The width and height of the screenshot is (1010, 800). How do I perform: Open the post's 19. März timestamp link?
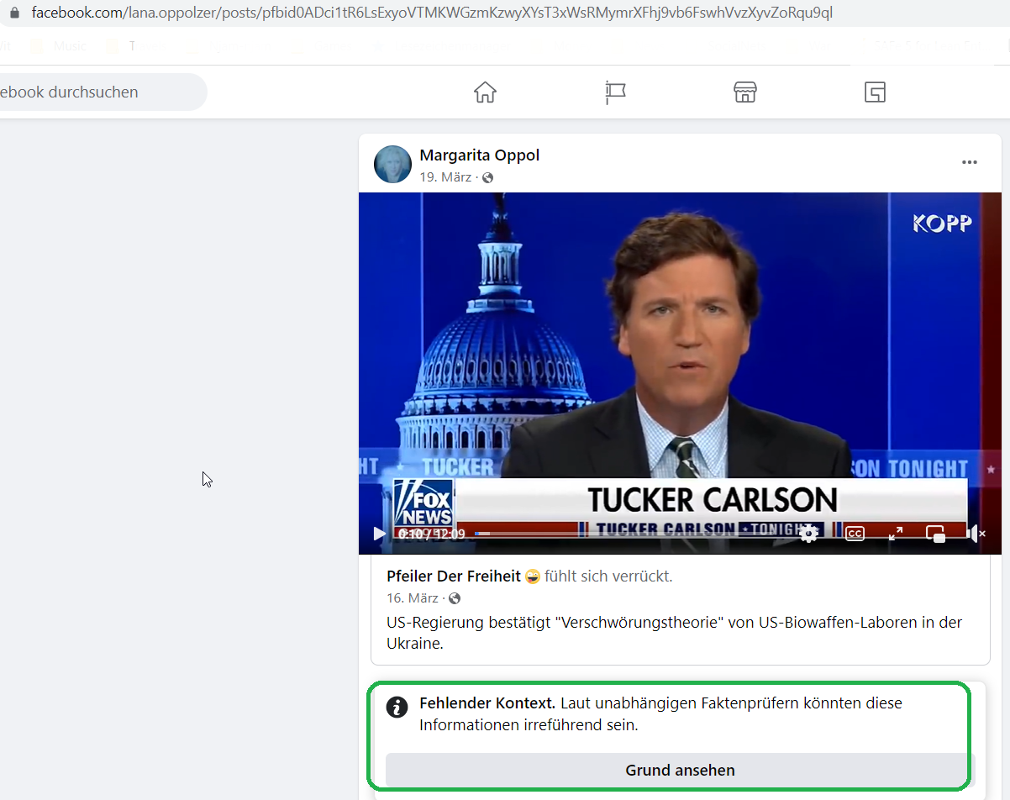tap(445, 177)
